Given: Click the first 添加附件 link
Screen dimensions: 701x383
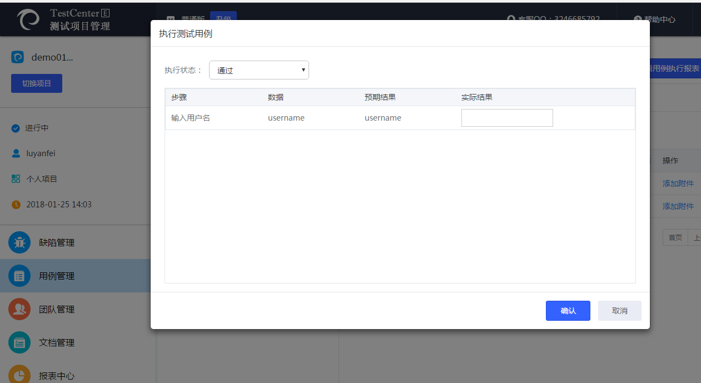Looking at the screenshot, I should pos(678,183).
